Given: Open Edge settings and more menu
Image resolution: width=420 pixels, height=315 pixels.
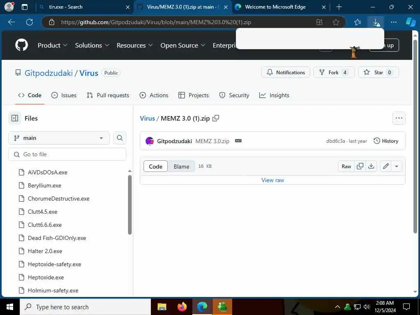Looking at the screenshot, I should [393, 22].
